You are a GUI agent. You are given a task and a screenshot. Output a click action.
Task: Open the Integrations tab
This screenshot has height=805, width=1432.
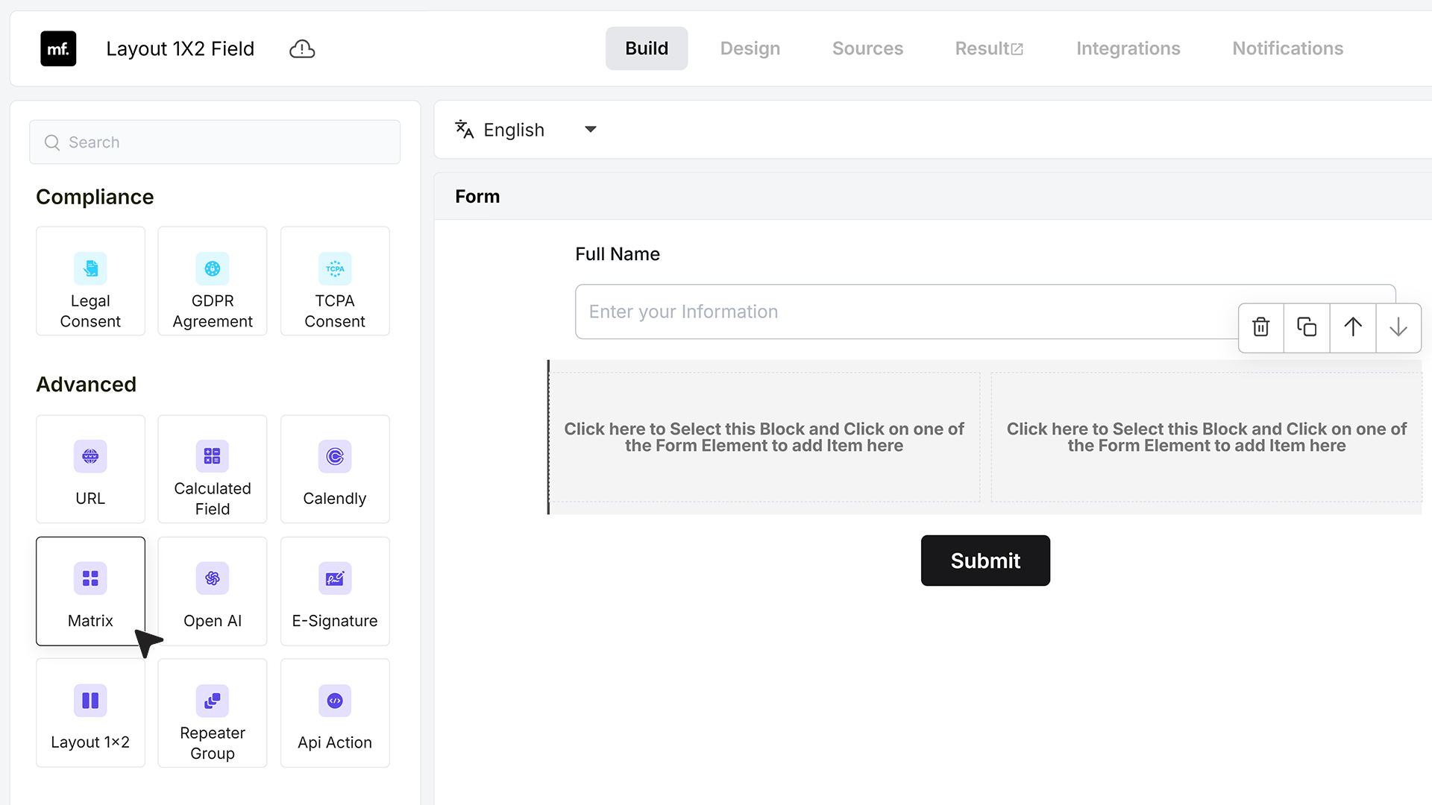[x=1128, y=48]
